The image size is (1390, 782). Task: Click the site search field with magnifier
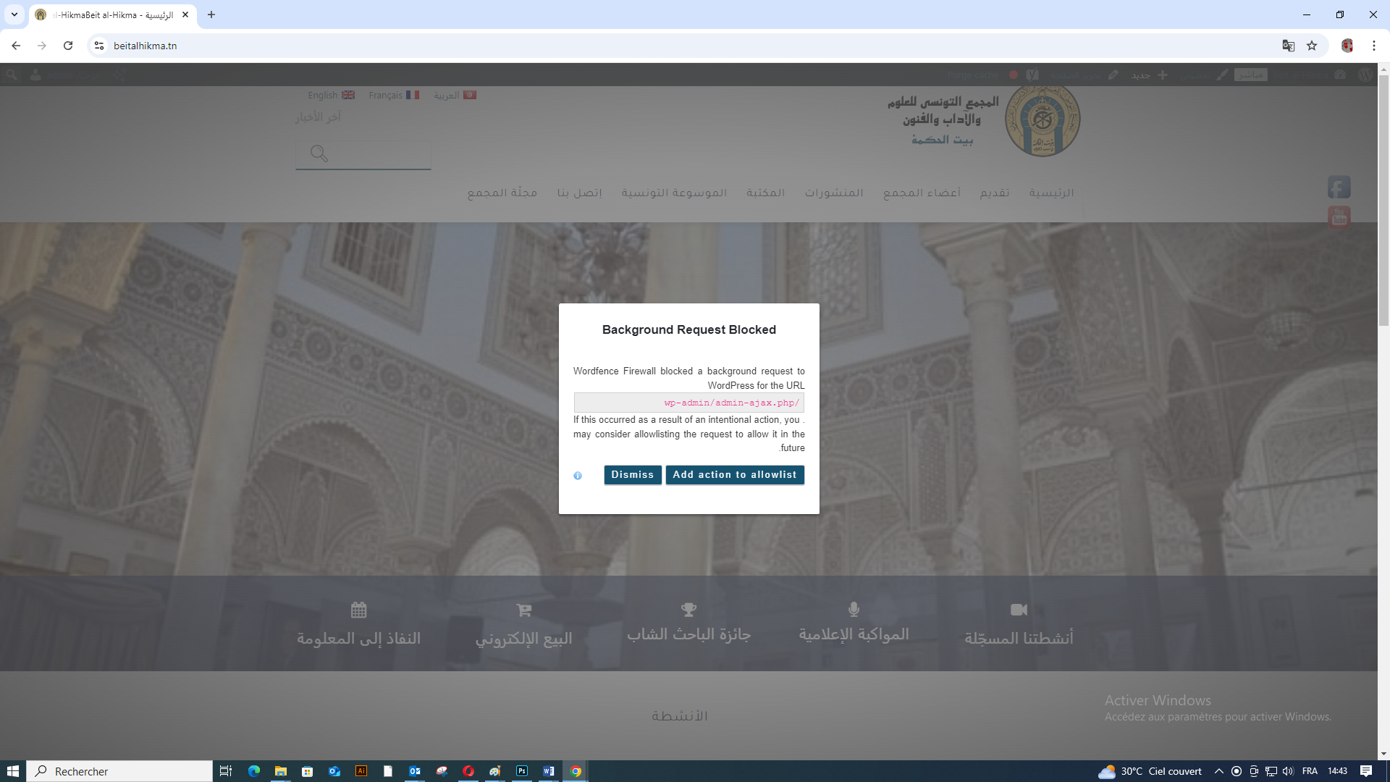(363, 154)
